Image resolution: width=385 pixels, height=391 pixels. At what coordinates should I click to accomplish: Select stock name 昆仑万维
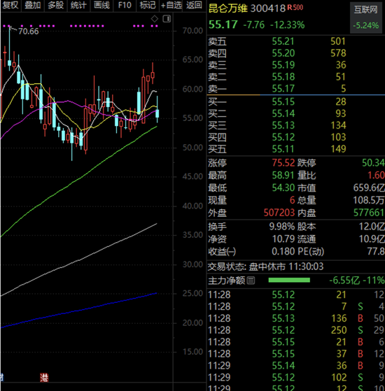coord(227,8)
